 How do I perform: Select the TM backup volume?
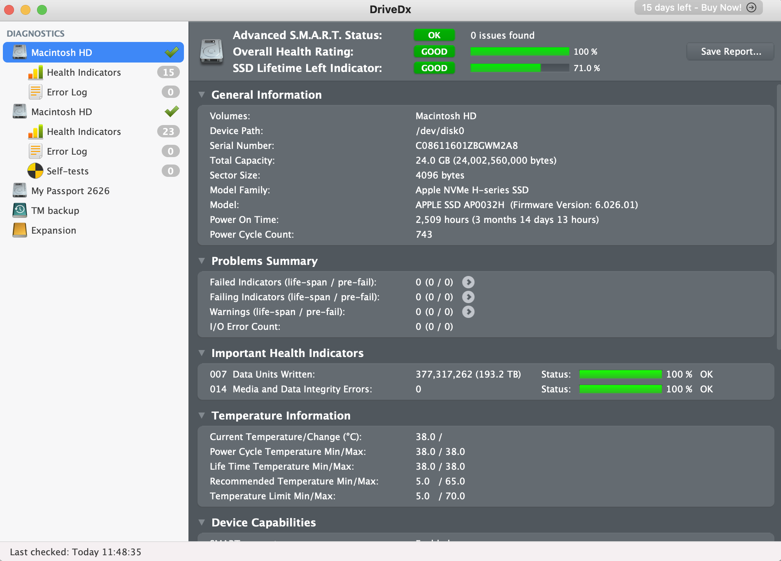tap(93, 211)
